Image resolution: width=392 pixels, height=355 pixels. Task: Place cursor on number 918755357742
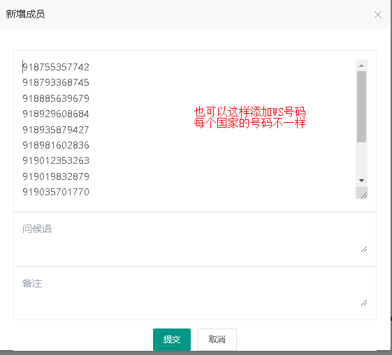click(56, 67)
